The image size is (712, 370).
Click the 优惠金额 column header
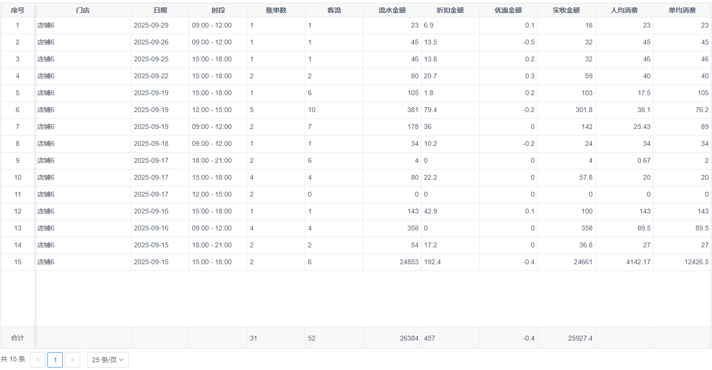coord(508,10)
